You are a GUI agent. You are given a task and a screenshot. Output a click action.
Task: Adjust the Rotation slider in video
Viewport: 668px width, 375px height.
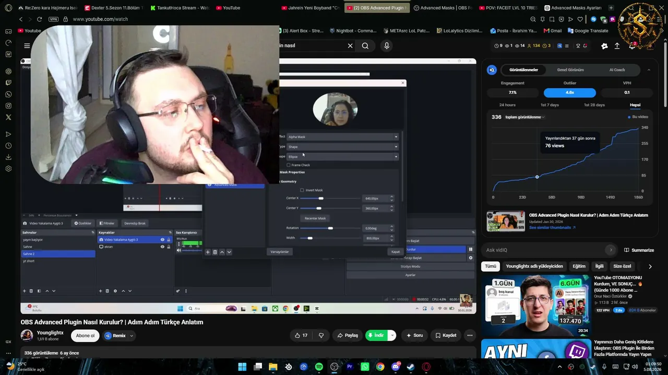point(330,228)
